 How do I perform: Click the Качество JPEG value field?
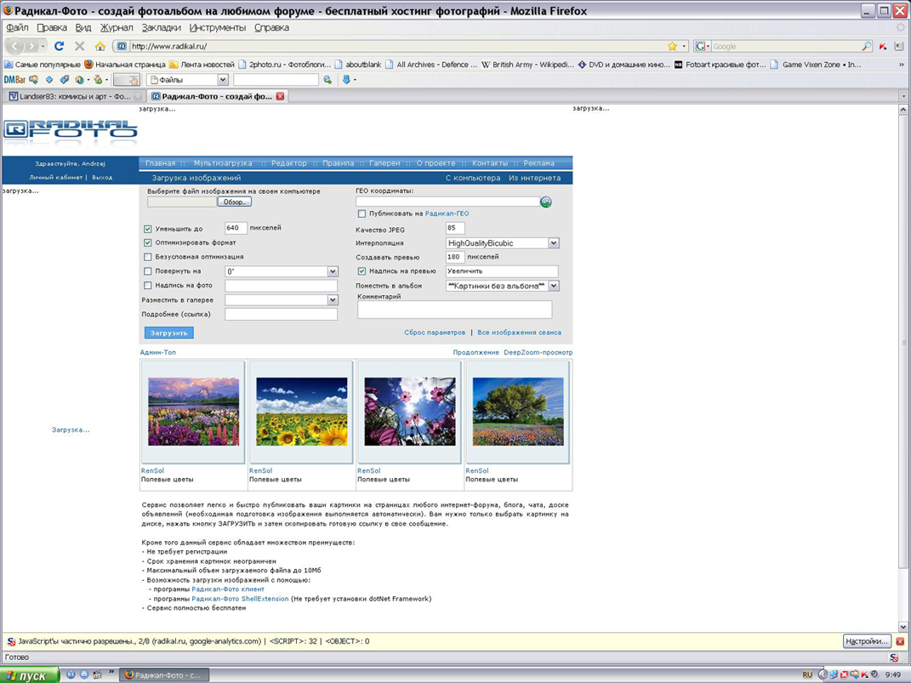click(456, 228)
